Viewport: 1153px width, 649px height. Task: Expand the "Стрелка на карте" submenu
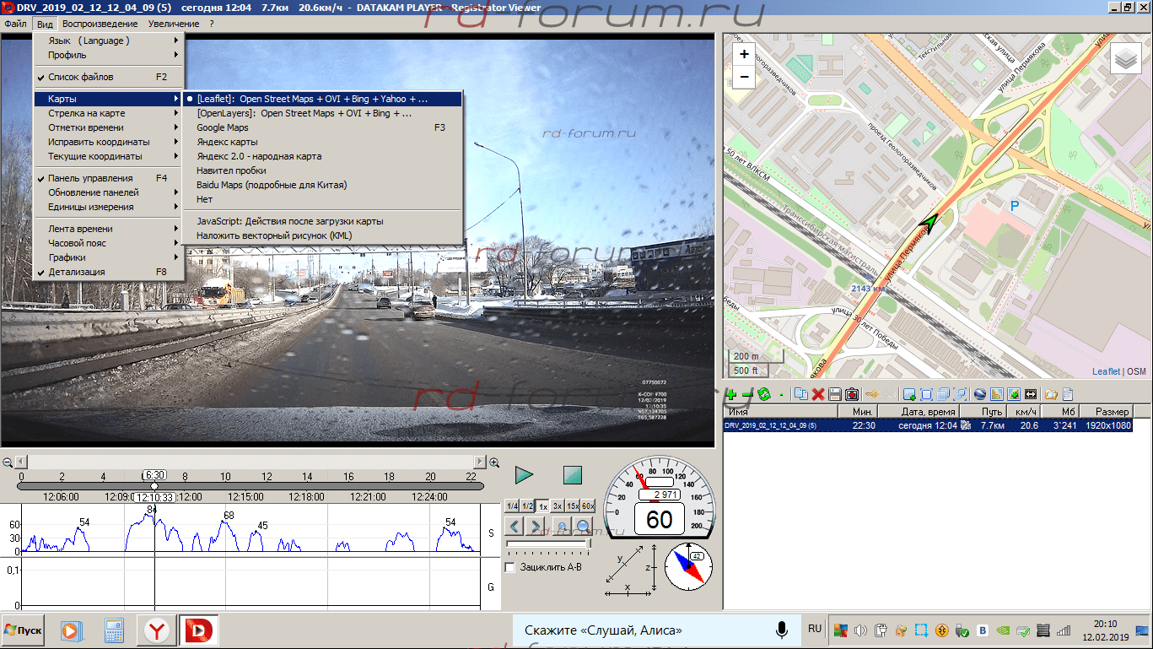[x=87, y=113]
